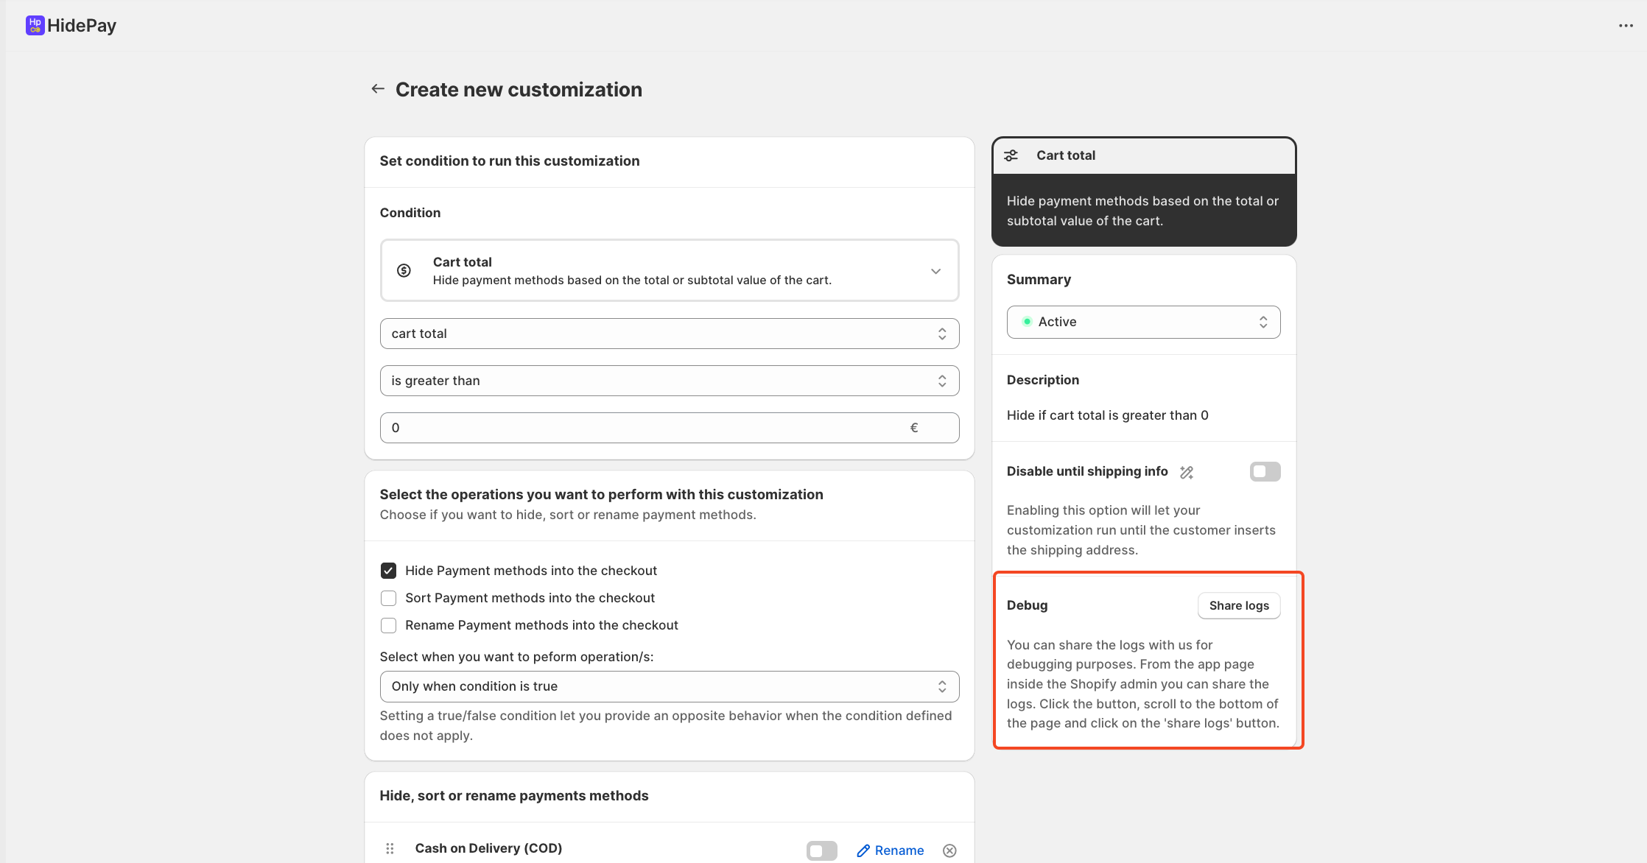1647x863 pixels.
Task: Check Sort Payment methods into the checkout
Action: [x=388, y=598]
